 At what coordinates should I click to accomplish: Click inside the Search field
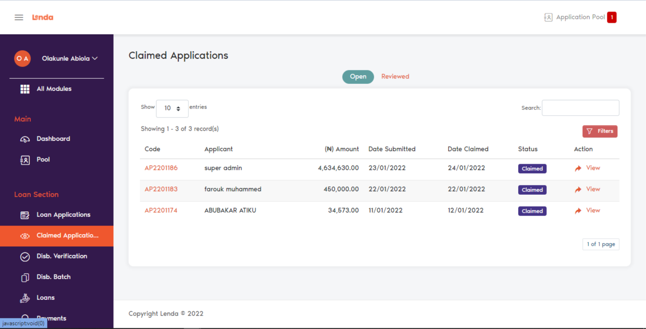tap(580, 108)
